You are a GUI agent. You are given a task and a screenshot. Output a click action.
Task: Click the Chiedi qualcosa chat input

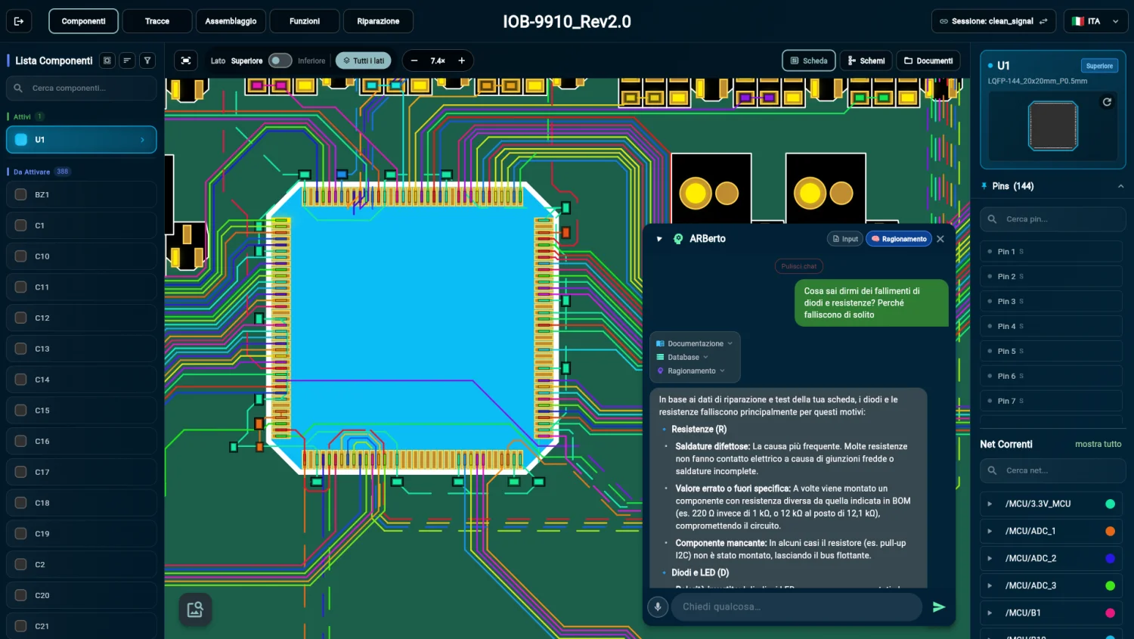797,606
